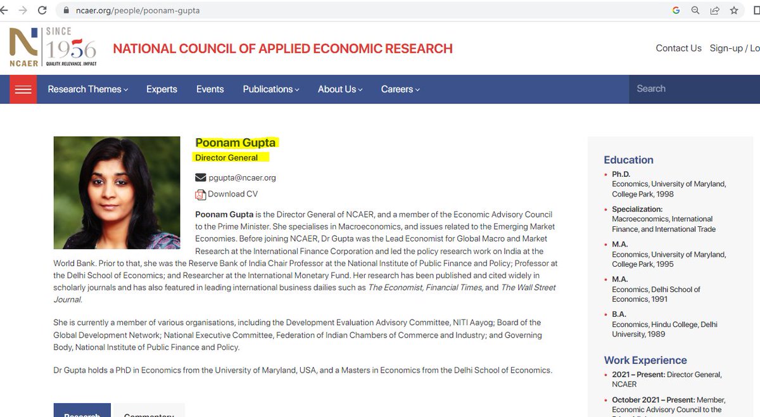Click the pgupta@ncaer.org email link

pos(242,177)
